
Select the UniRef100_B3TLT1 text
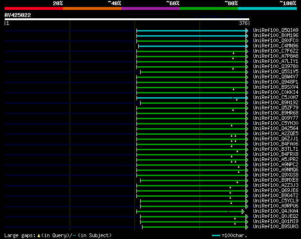[x=276, y=149]
